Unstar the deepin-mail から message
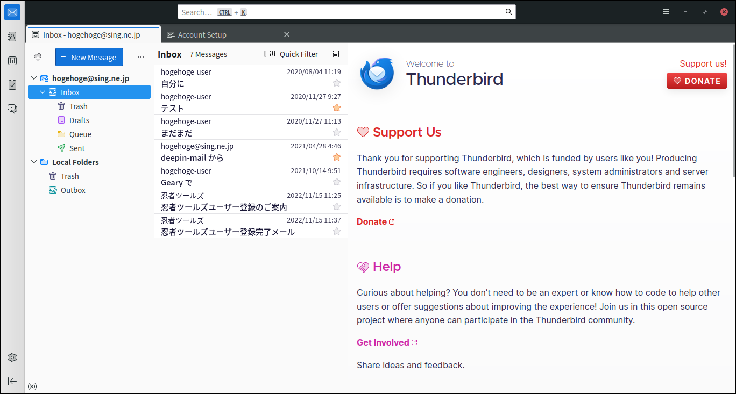The height and width of the screenshot is (394, 736). [337, 157]
